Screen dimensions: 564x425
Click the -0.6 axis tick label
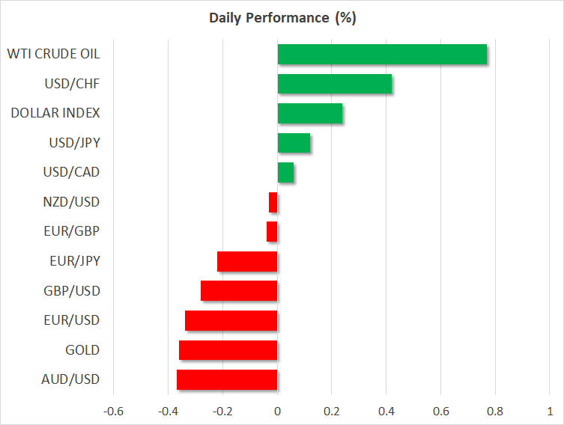click(114, 412)
